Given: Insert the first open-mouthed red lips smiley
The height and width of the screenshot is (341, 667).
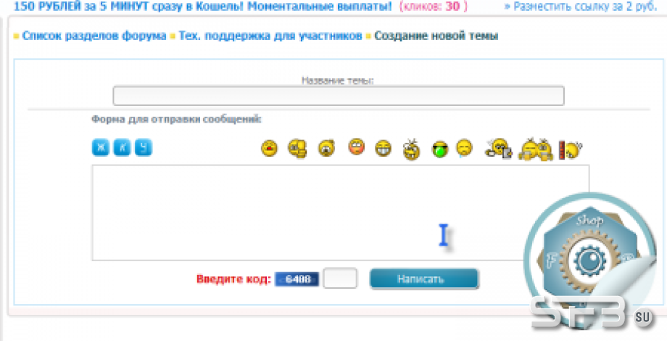Looking at the screenshot, I should tap(269, 148).
